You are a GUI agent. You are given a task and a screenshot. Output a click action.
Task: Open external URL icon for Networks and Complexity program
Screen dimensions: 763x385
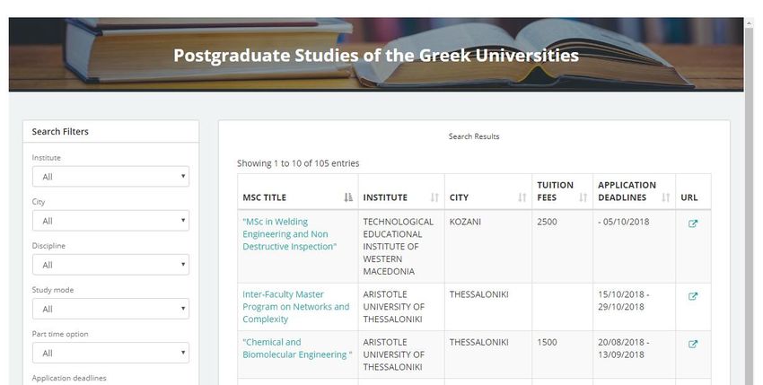[693, 296]
